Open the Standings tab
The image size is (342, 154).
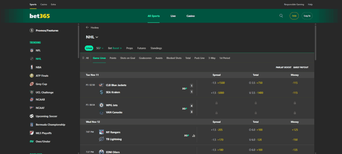(156, 48)
